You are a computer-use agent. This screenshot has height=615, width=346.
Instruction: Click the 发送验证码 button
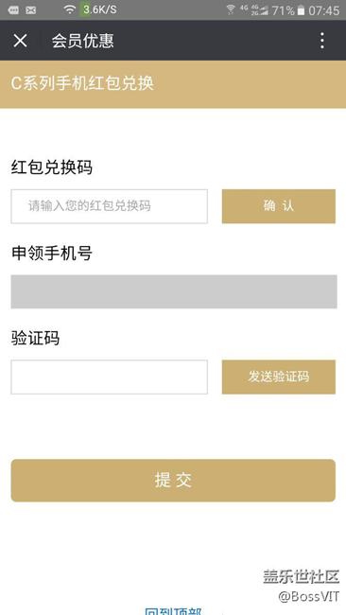[279, 377]
